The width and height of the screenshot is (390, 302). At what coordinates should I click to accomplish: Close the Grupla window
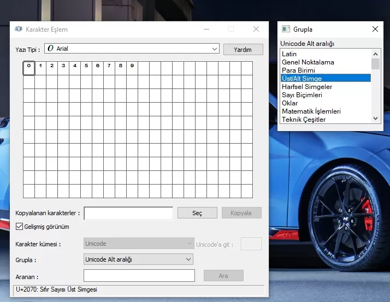click(375, 29)
